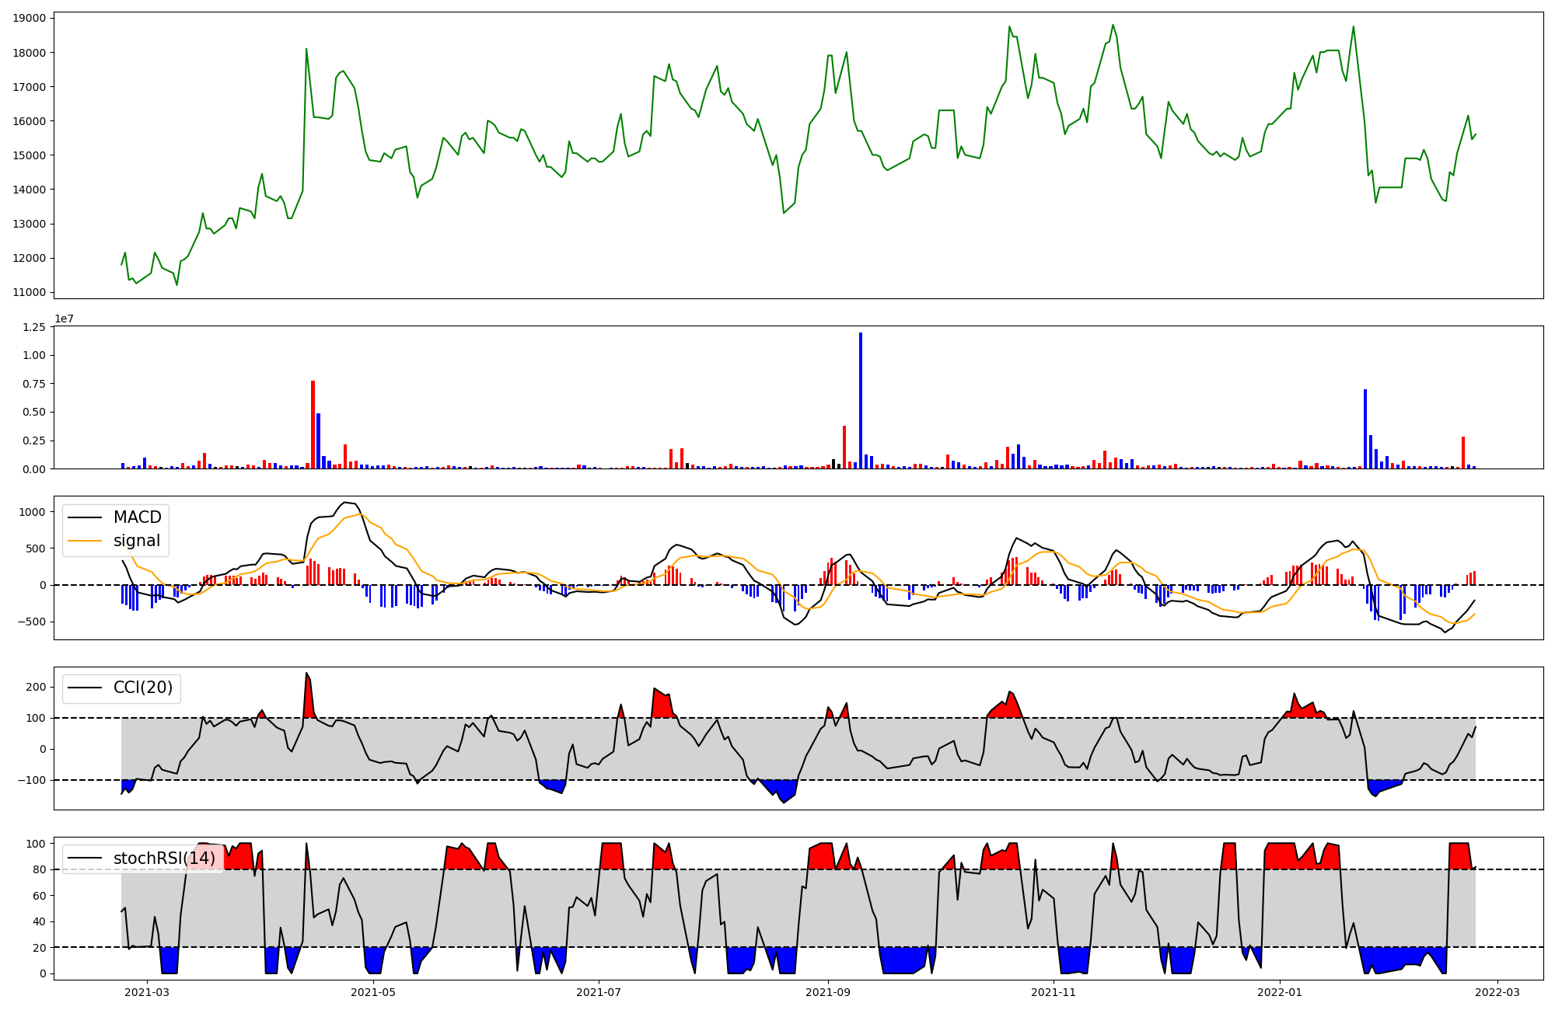The image size is (1555, 1010).
Task: Click the 11000 price axis tick label
Action: coord(30,292)
